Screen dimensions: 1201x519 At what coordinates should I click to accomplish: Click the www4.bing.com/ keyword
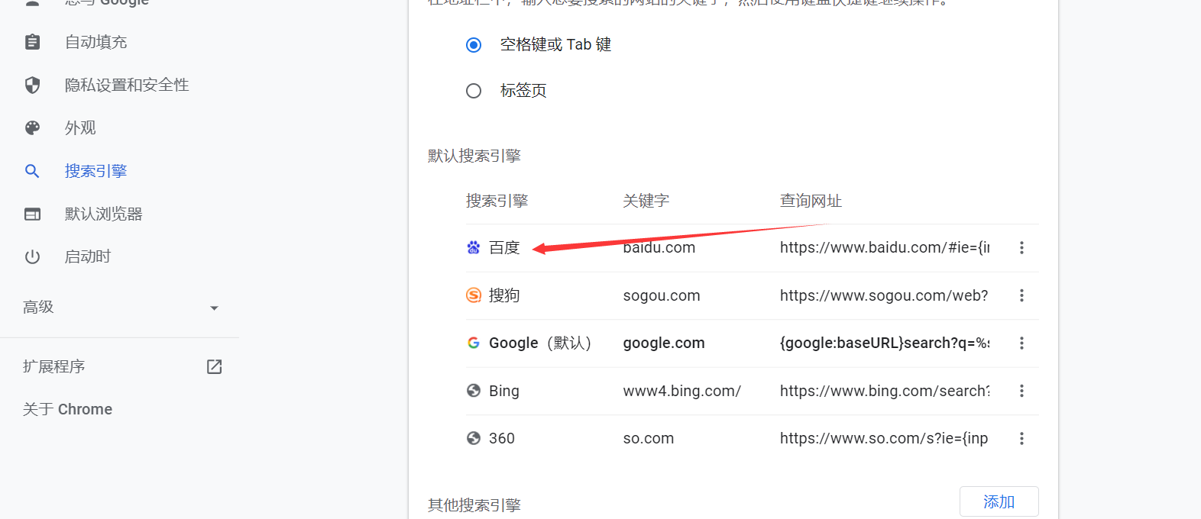(x=682, y=391)
